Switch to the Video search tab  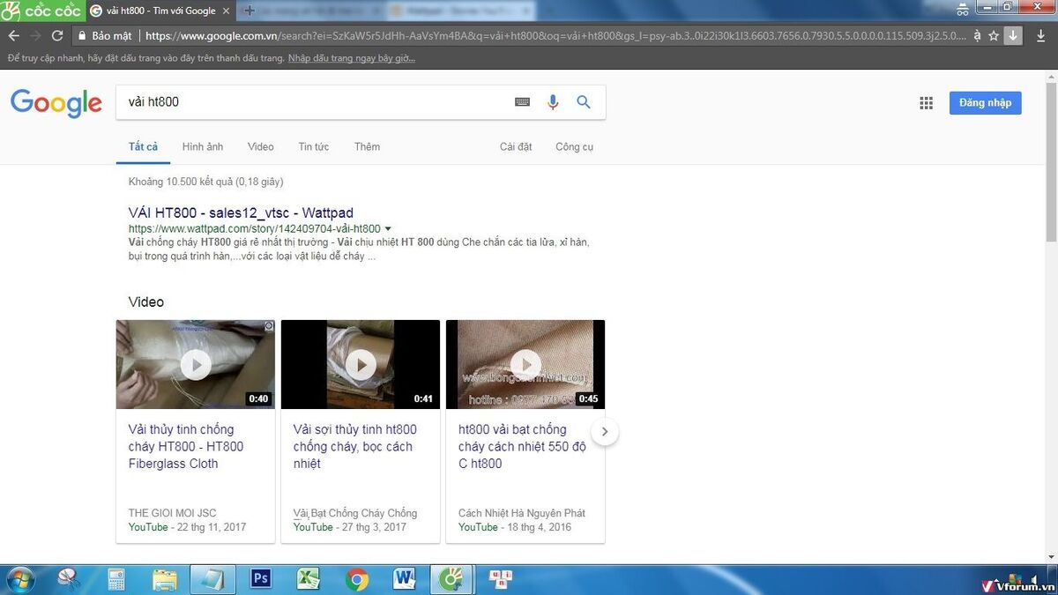click(x=261, y=147)
